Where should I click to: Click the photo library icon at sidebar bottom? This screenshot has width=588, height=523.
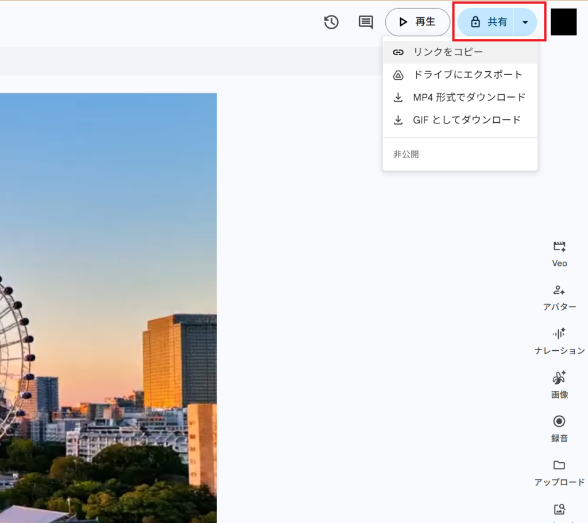559,509
